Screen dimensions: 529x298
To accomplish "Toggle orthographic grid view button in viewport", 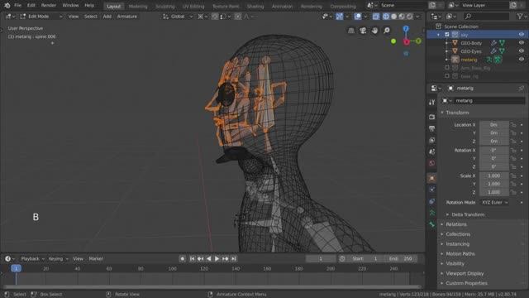I will click(x=351, y=31).
